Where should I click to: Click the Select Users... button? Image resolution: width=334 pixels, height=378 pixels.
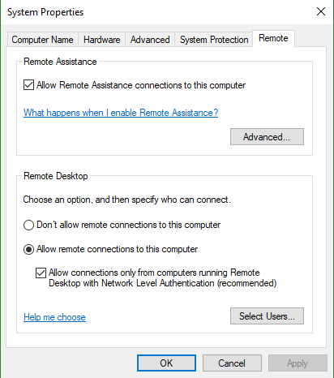tap(267, 316)
